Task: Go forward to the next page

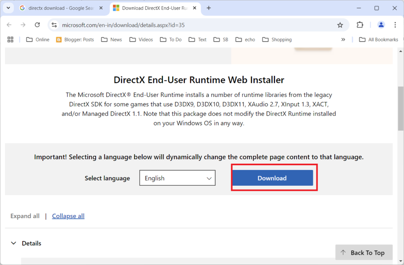Action: coord(23,25)
